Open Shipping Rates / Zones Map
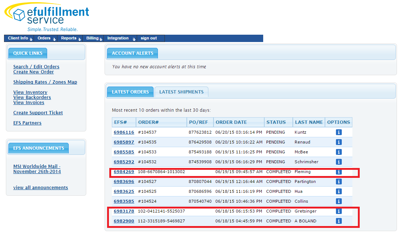The width and height of the screenshot is (401, 237). 45,82
